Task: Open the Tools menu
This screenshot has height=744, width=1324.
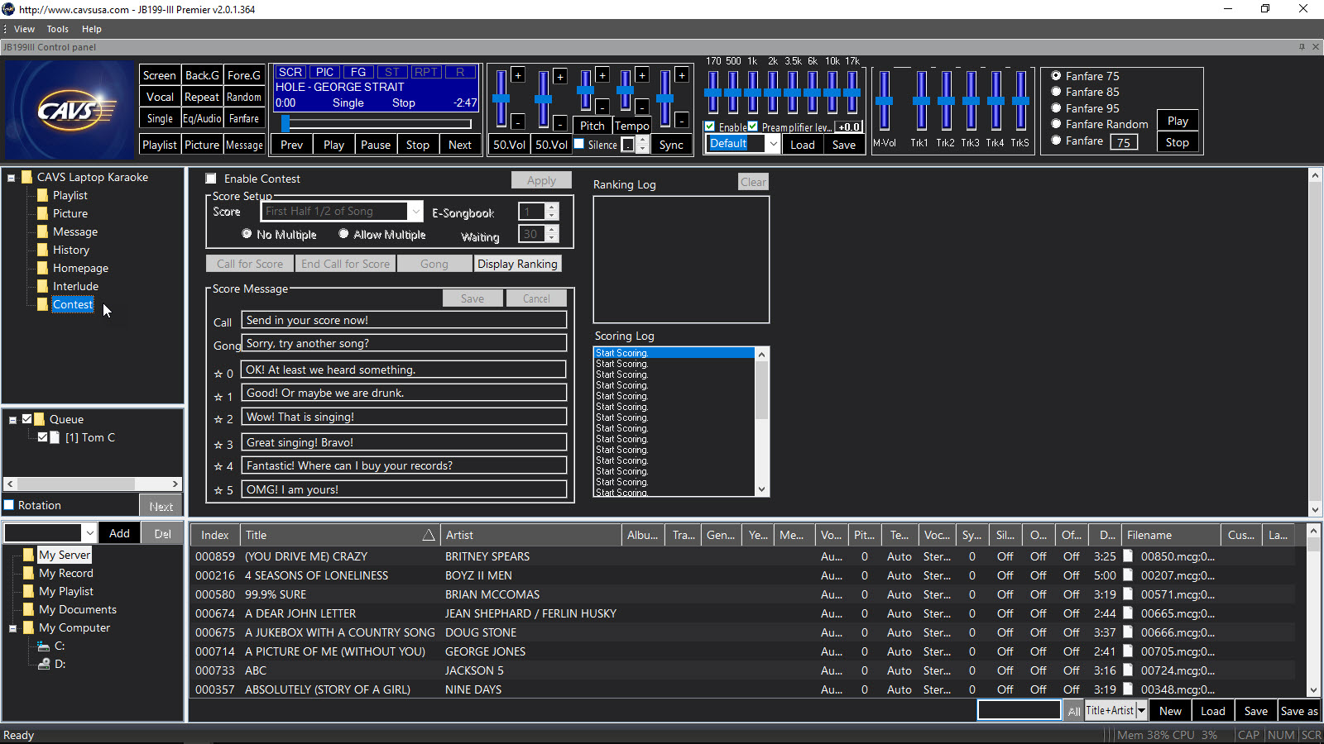Action: (57, 29)
